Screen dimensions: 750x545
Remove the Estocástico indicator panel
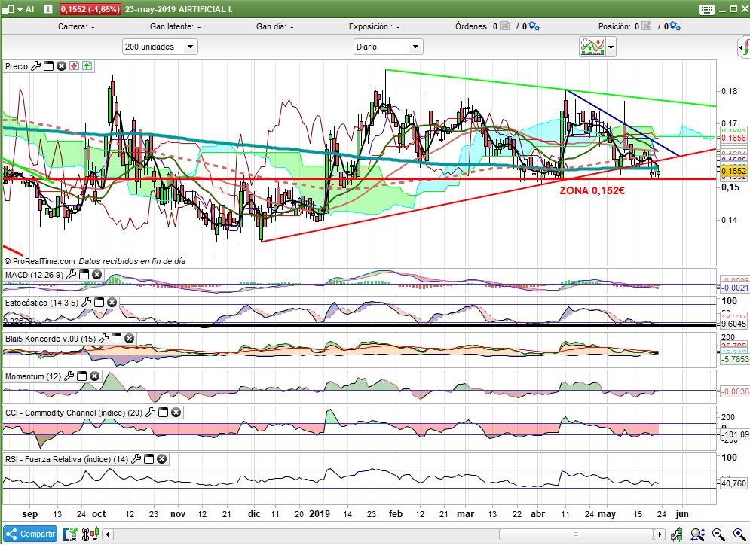112,302
